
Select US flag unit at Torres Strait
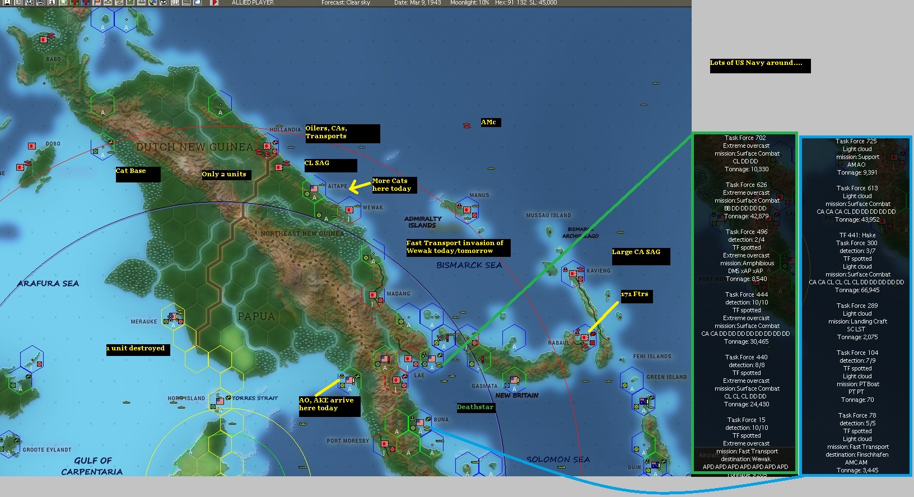point(220,401)
